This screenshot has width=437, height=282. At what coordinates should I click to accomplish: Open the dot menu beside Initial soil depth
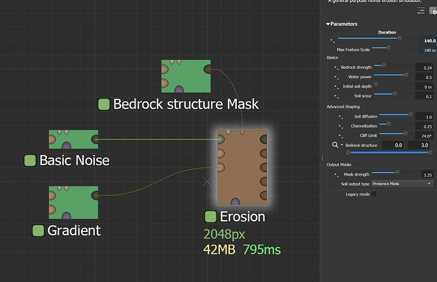[336, 87]
